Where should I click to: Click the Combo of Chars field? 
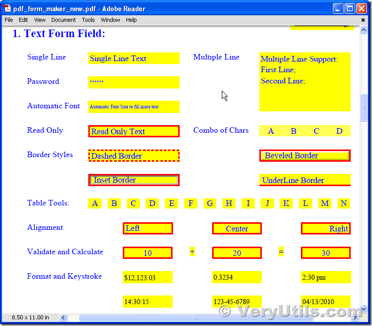[x=305, y=131]
